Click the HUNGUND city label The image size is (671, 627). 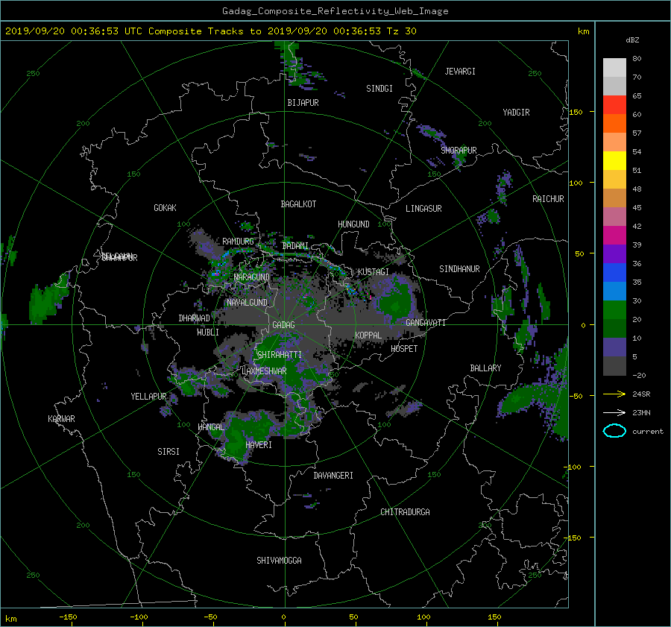click(x=353, y=224)
